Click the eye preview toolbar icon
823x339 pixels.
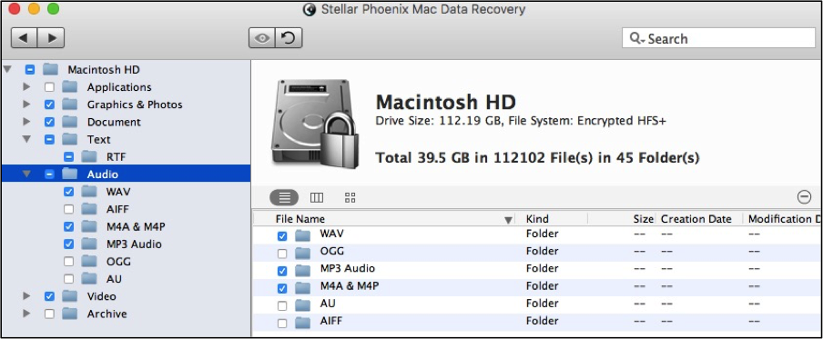pyautogui.click(x=262, y=38)
